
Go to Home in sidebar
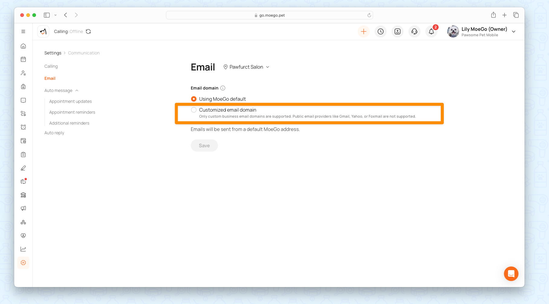23,46
